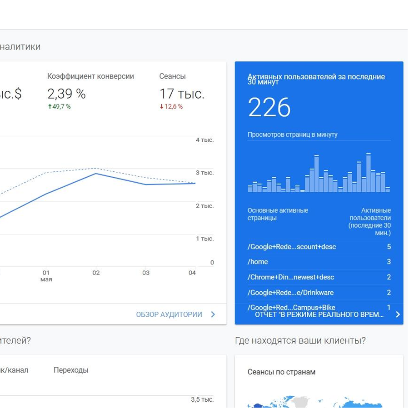Image resolution: width=409 pixels, height=409 pixels.
Task: Select the Сеансы metric tab
Action: click(172, 76)
